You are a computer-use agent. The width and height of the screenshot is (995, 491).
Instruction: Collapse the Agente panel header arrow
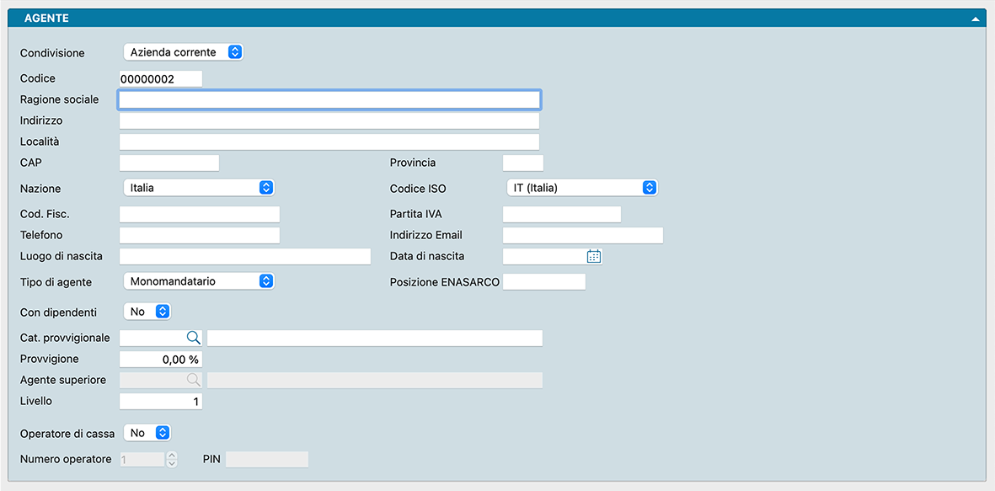click(x=975, y=18)
